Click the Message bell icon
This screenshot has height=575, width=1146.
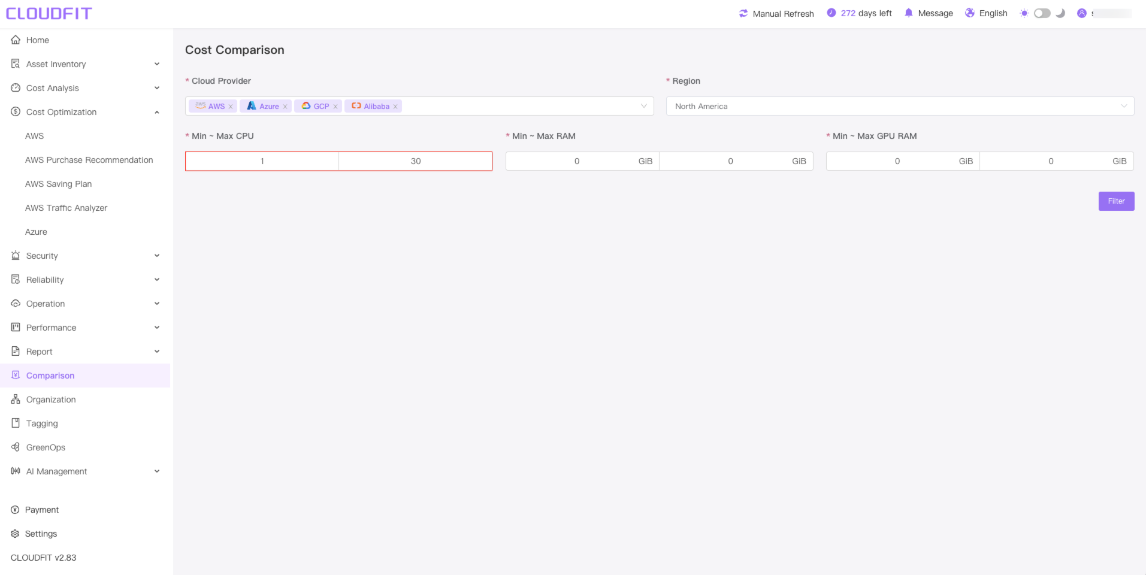(909, 13)
